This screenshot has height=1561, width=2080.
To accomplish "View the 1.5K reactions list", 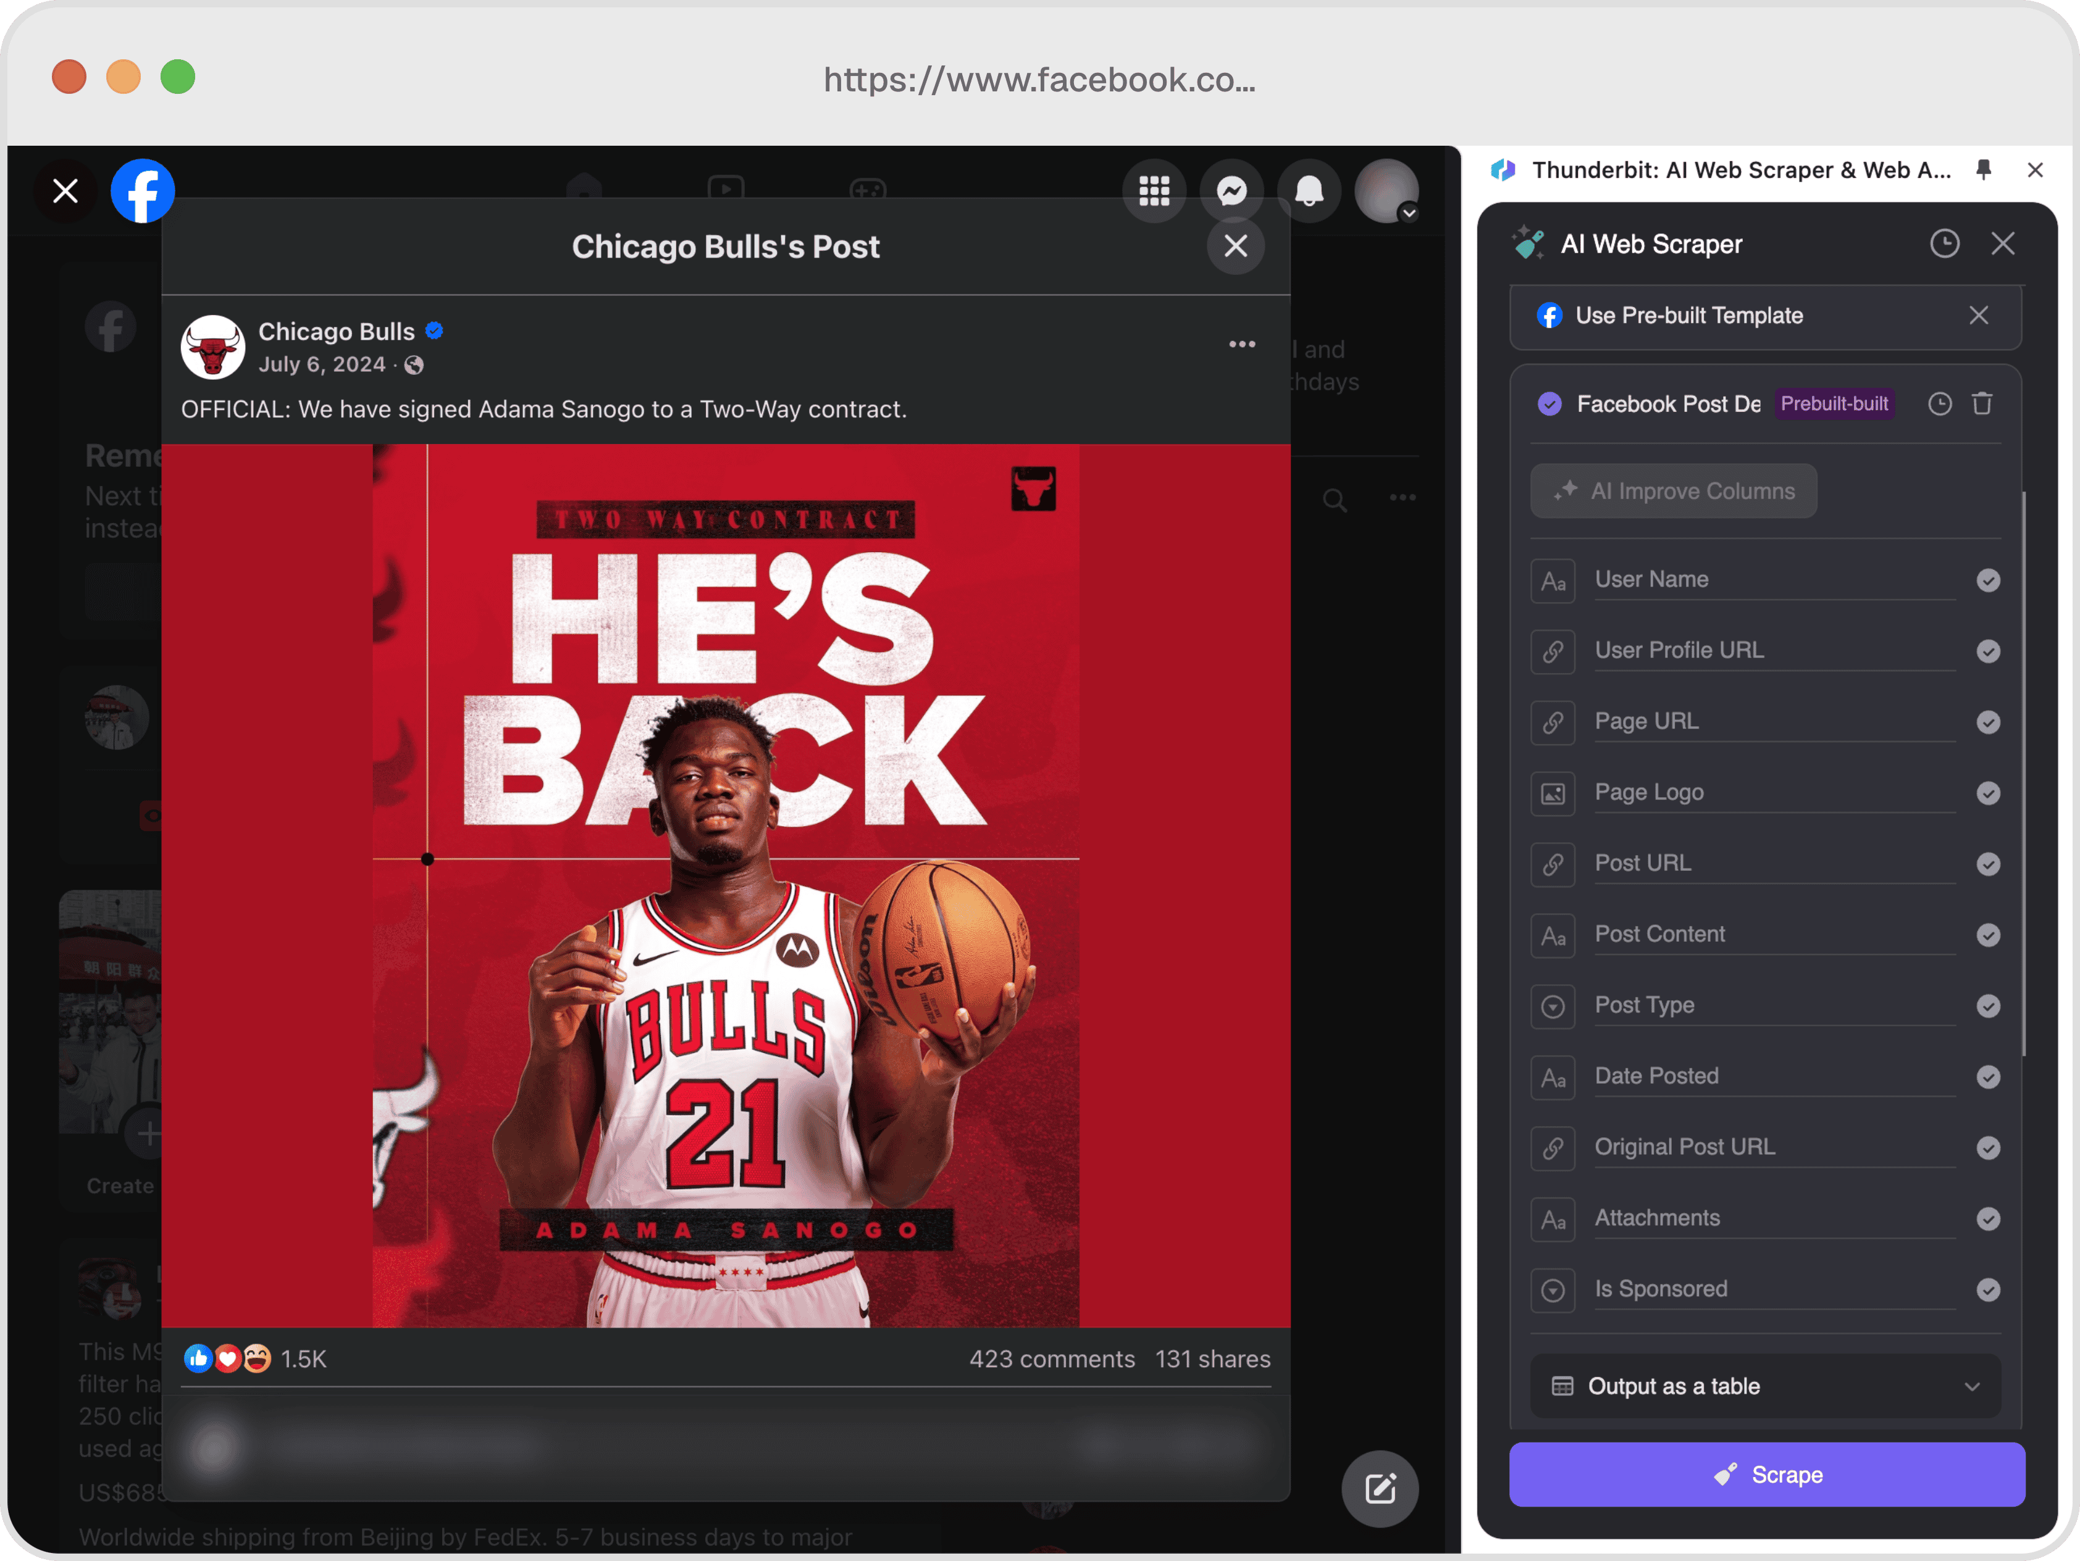I will click(304, 1359).
